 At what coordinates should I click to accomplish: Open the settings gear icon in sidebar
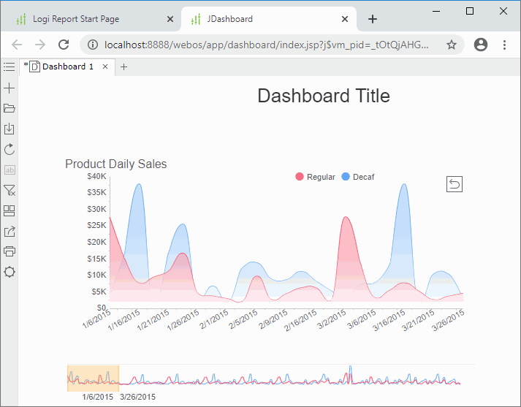[x=9, y=272]
